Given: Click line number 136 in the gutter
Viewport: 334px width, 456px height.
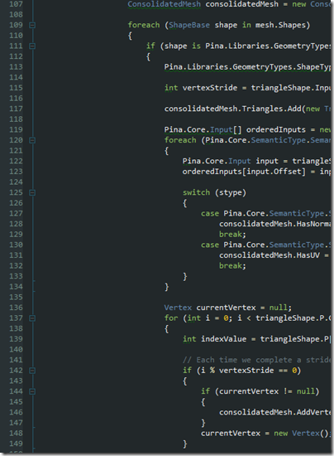Looking at the screenshot, I should [16, 308].
